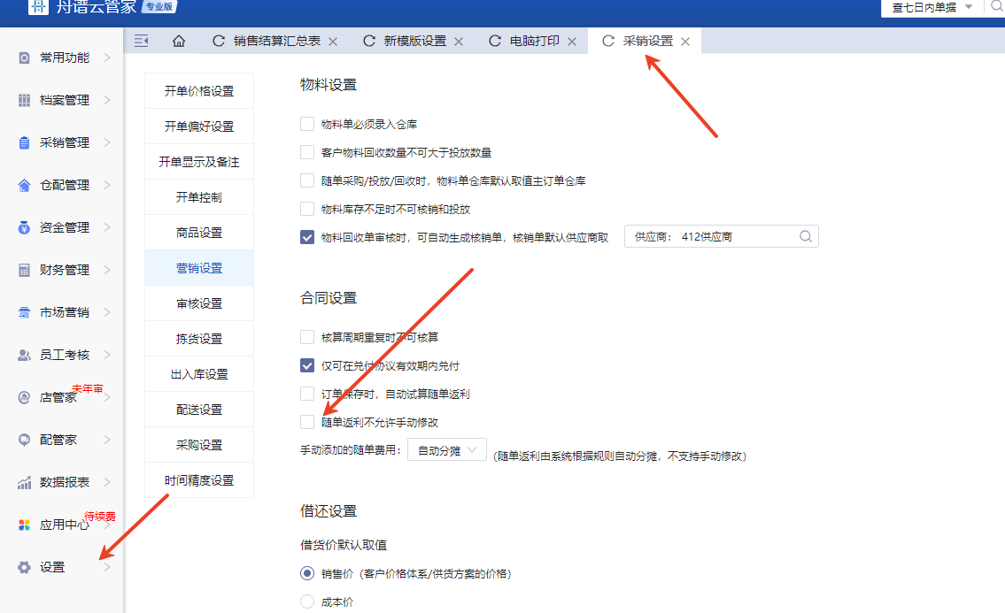Expand the 常用功能 sidebar menu arrow

(107, 57)
